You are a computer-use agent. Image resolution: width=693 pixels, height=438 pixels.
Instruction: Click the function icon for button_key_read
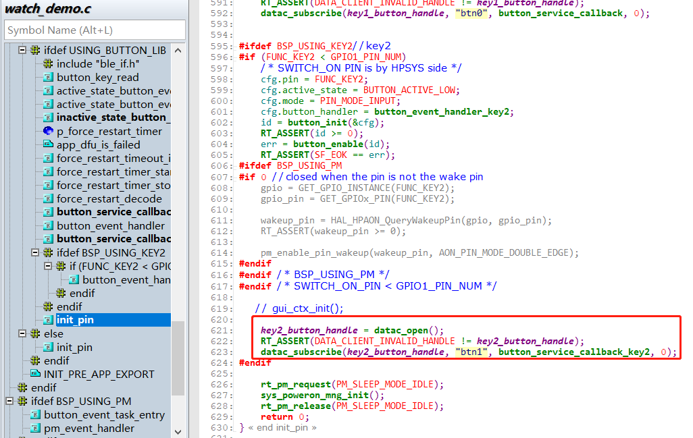point(48,78)
